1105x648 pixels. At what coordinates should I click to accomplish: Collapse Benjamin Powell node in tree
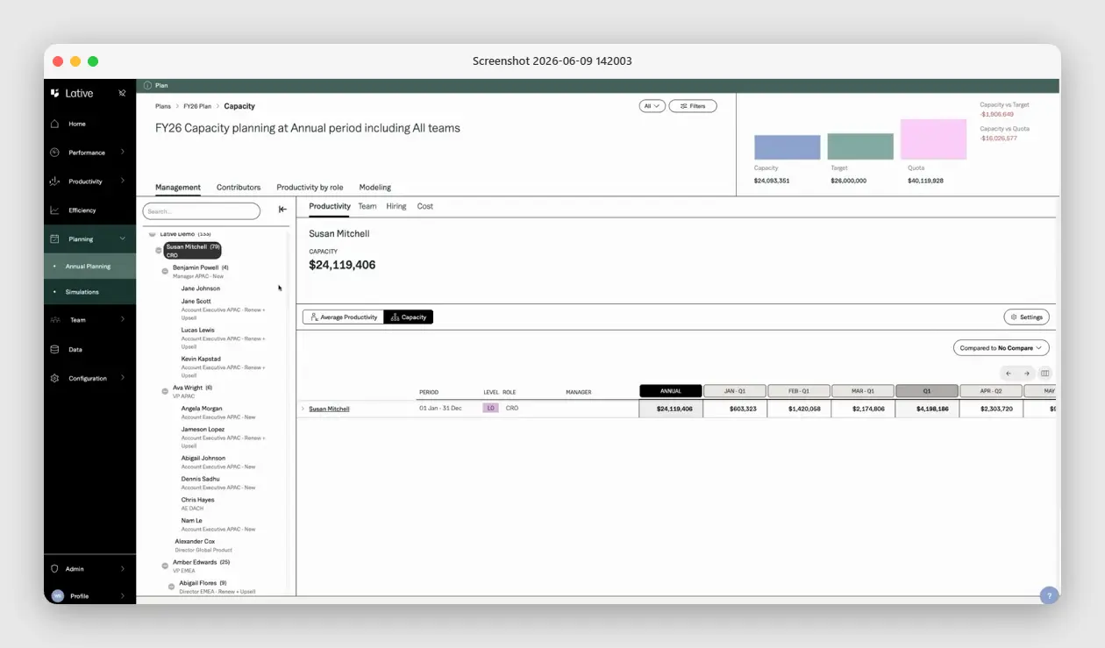point(165,271)
